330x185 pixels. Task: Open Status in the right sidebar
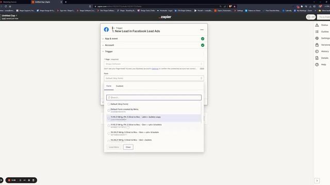[322, 25]
